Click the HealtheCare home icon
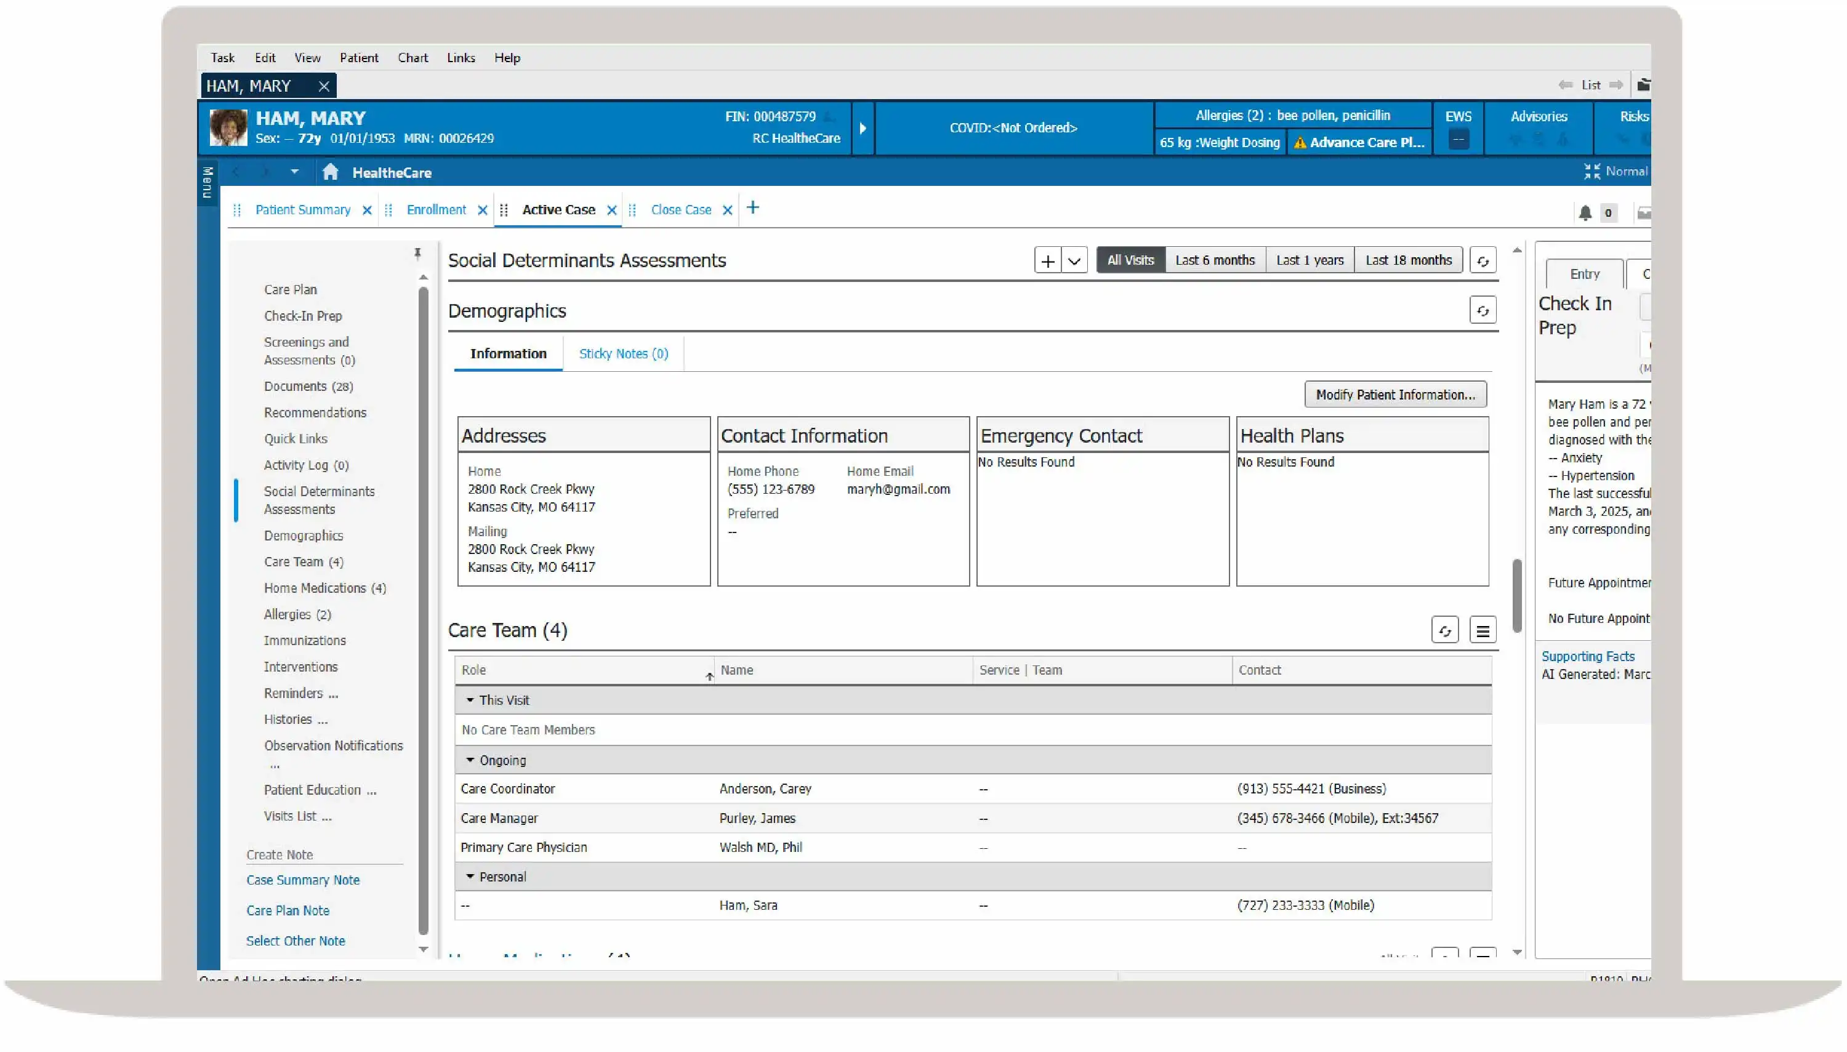The height and width of the screenshot is (1052, 1847). coord(331,172)
